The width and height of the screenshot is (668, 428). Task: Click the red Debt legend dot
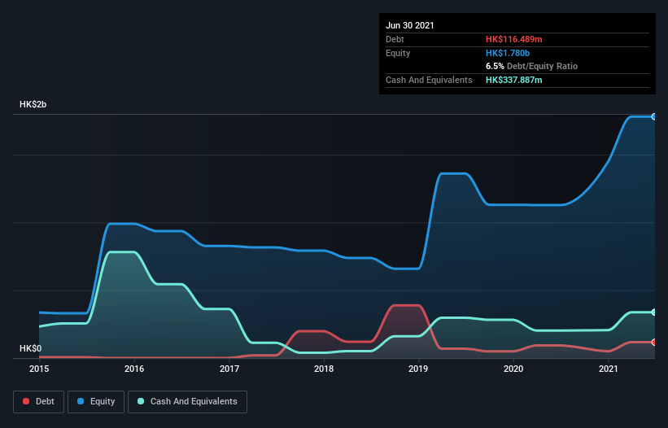click(26, 401)
